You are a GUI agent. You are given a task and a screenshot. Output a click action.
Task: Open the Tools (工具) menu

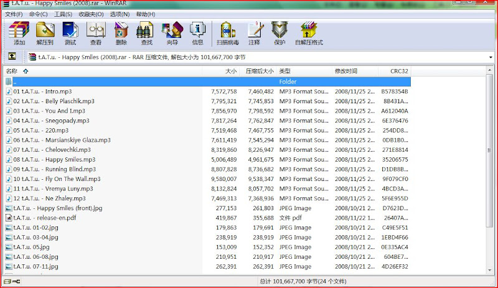(63, 14)
